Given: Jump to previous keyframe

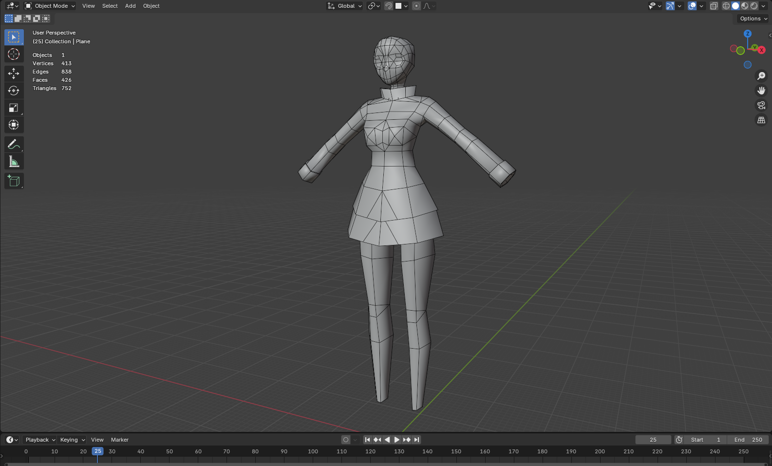Looking at the screenshot, I should 377,440.
